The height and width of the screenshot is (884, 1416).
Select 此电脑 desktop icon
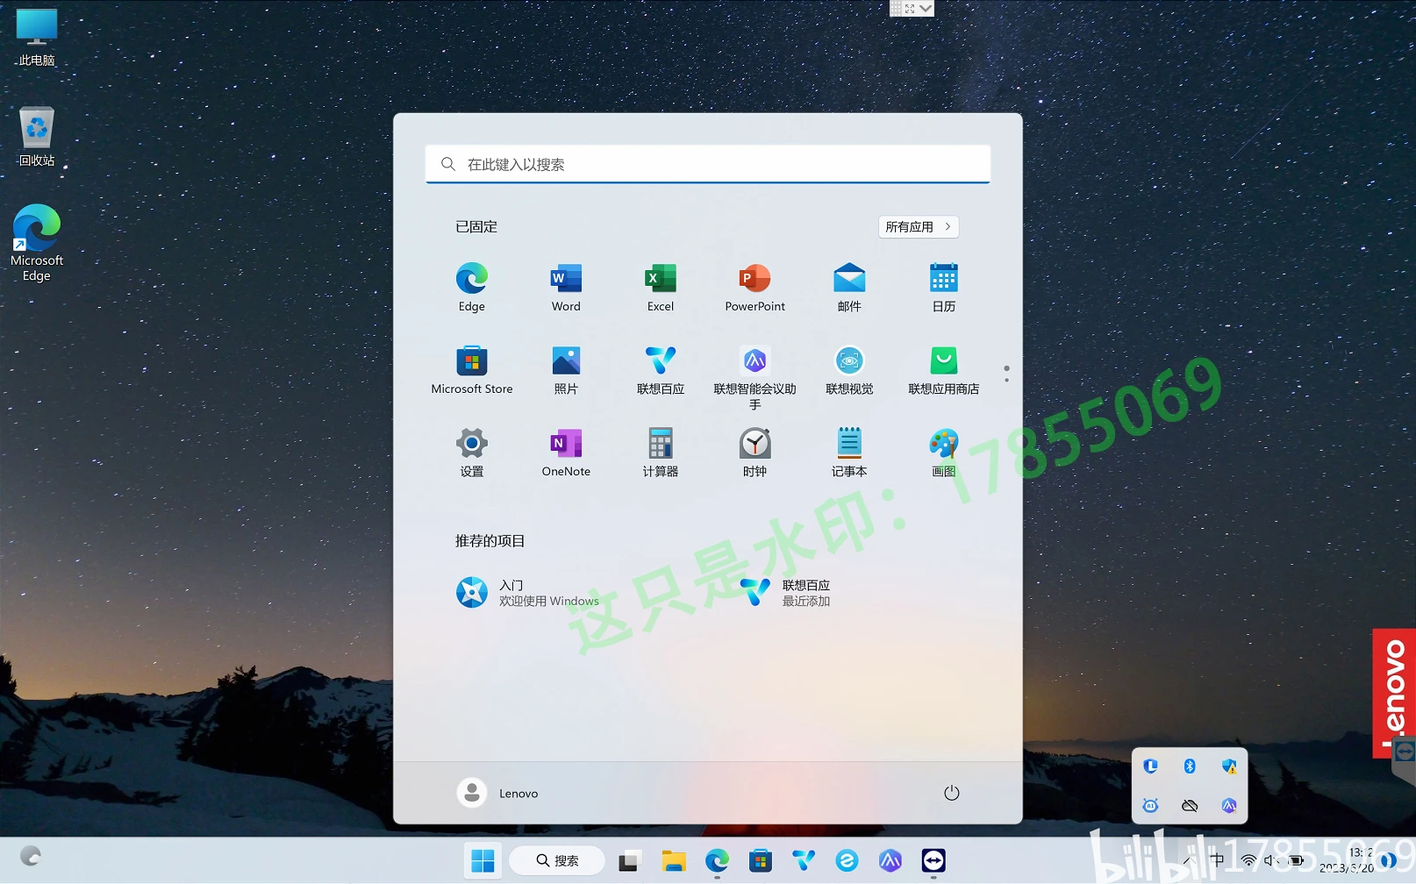(37, 38)
